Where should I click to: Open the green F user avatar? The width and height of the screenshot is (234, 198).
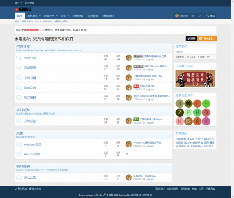206,103
